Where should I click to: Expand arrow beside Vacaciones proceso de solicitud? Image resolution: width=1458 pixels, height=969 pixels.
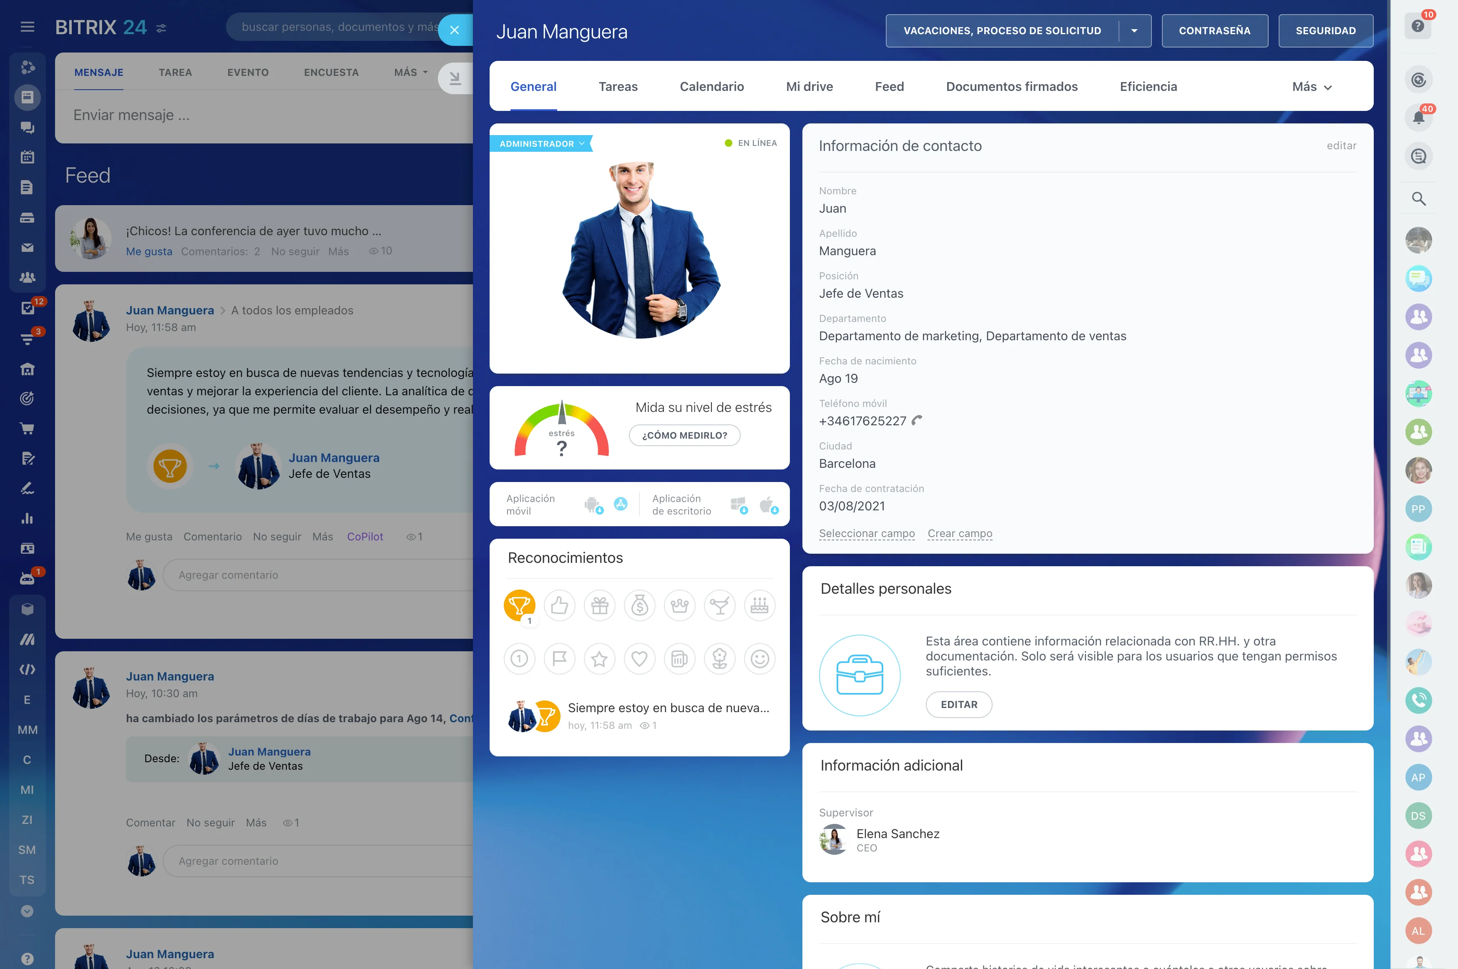(1134, 31)
